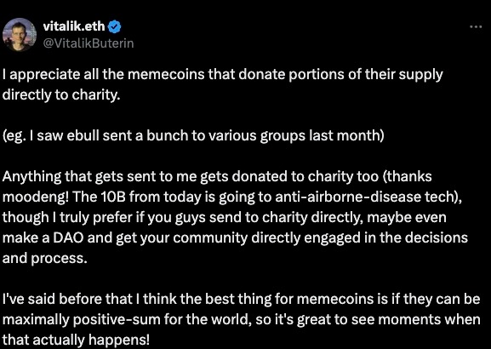Image resolution: width=491 pixels, height=349 pixels.
Task: Open the three-dot more options menu
Action: [x=476, y=27]
